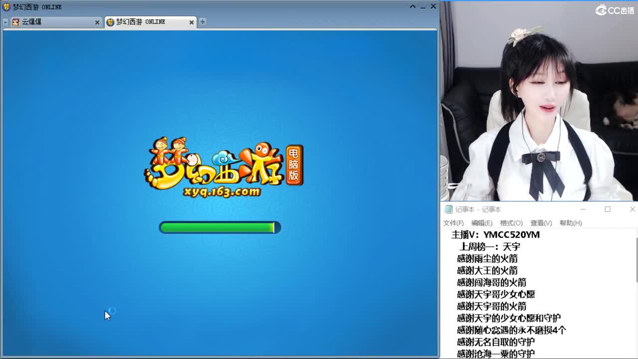This screenshot has height=359, width=638.
Task: Click the Notepad app icon
Action: [449, 209]
